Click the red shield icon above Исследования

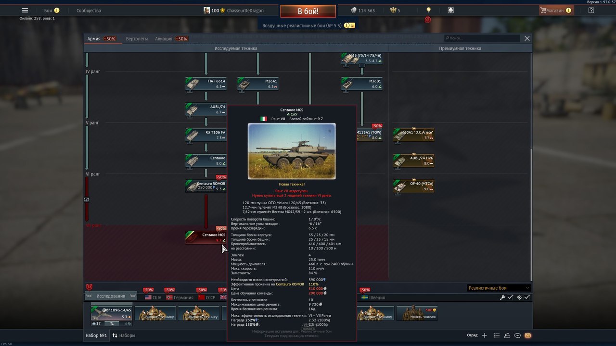(x=89, y=287)
